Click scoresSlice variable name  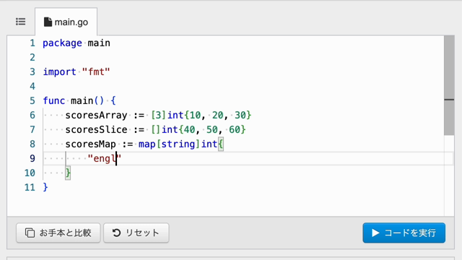tap(96, 130)
